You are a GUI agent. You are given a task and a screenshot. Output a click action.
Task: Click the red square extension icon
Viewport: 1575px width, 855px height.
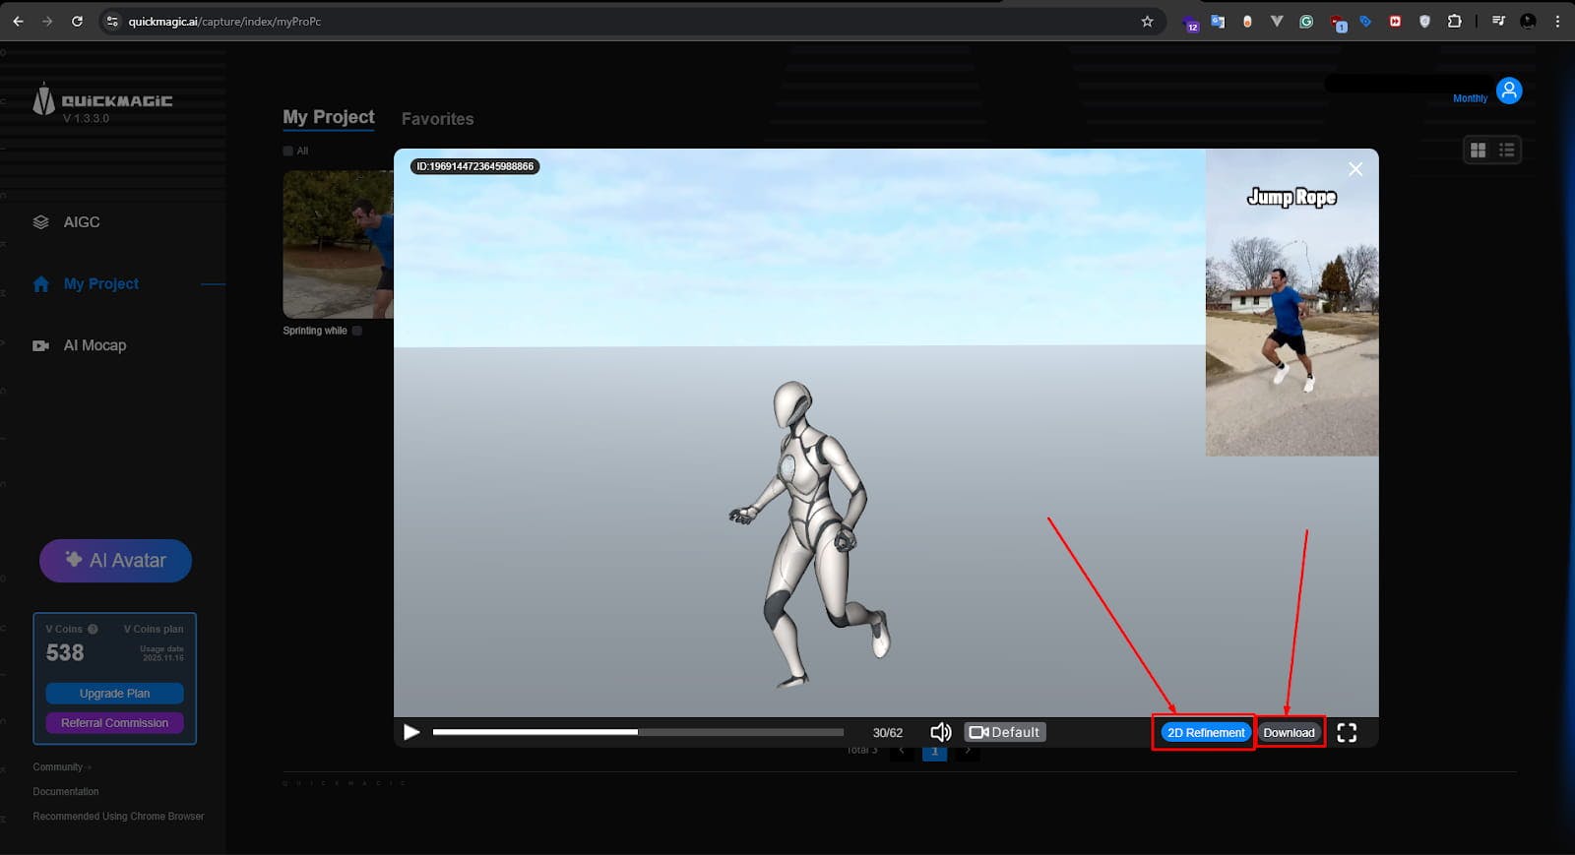pyautogui.click(x=1395, y=21)
